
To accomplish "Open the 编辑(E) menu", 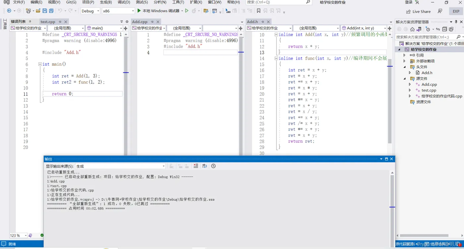I will [36, 2].
